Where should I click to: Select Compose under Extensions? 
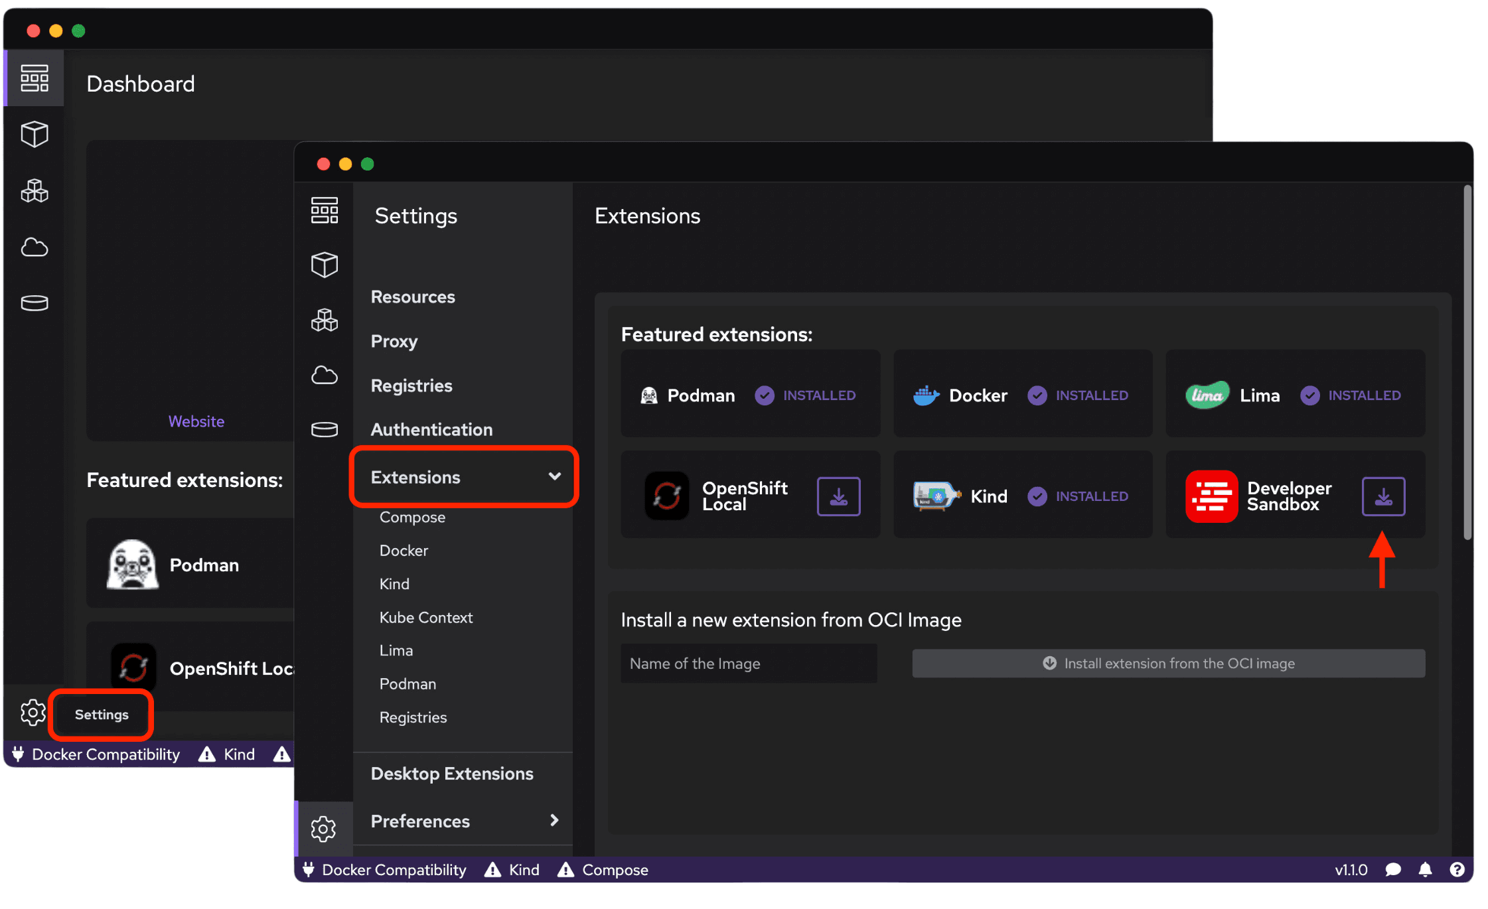point(412,517)
